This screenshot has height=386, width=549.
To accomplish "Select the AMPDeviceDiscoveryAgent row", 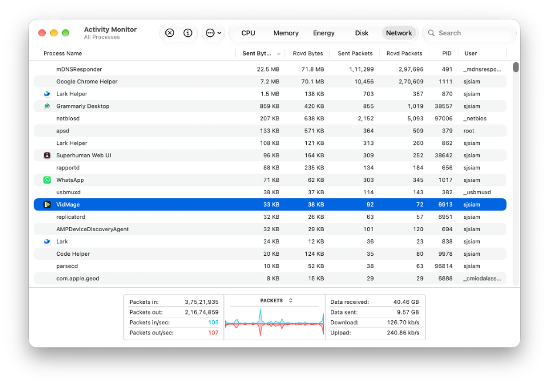I will [x=270, y=229].
